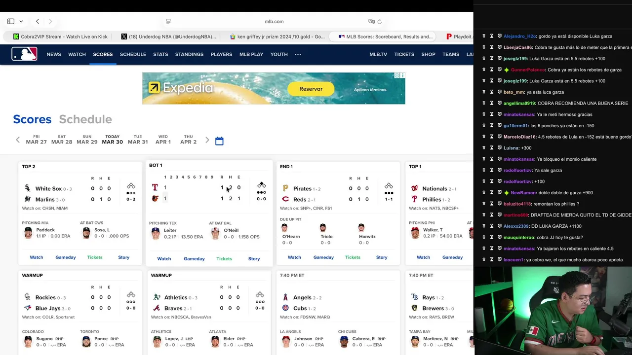Screen dimensions: 632x355
Task: Click the SHOP navigation link
Action: point(428,54)
